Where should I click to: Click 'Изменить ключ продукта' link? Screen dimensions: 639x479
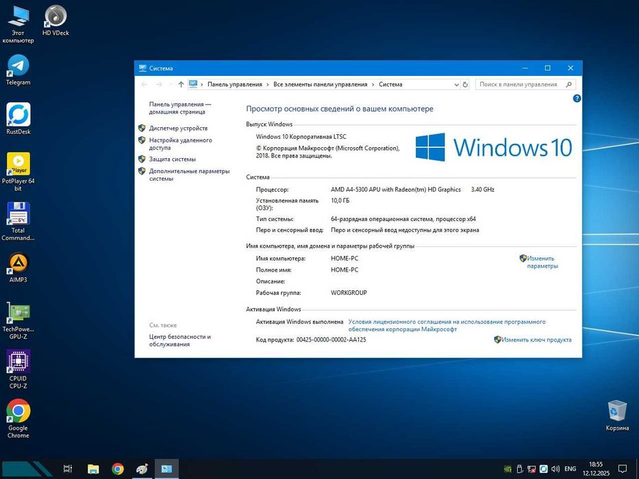click(536, 339)
